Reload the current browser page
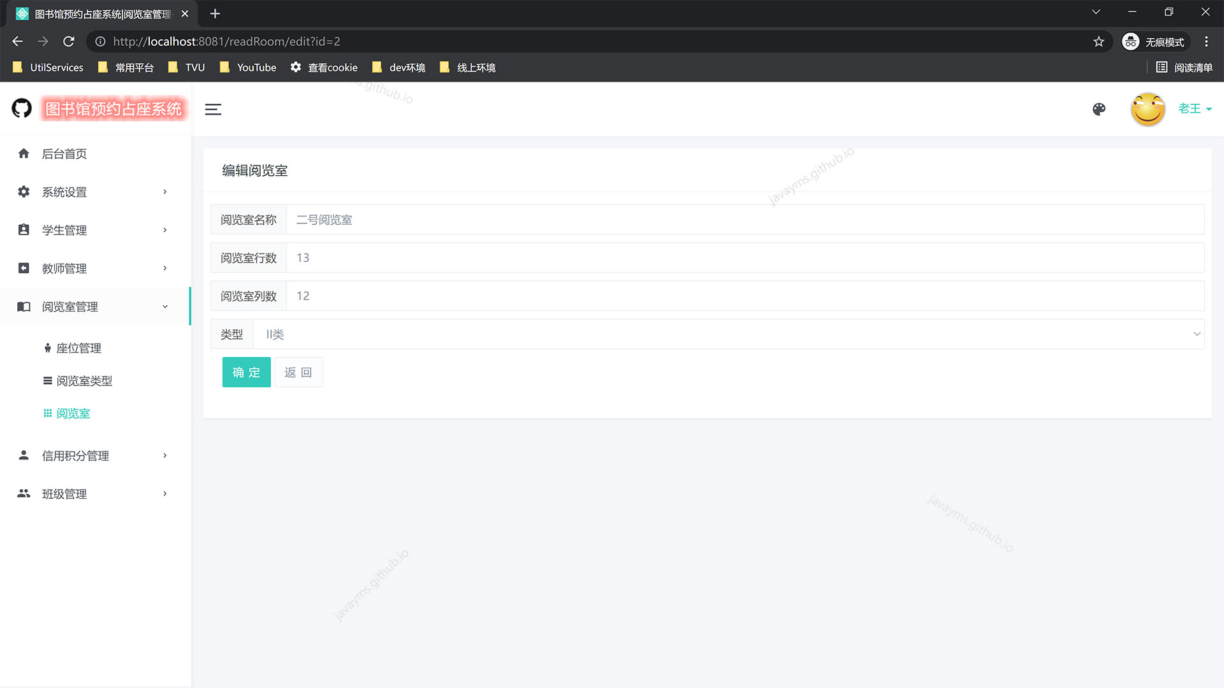 [69, 41]
